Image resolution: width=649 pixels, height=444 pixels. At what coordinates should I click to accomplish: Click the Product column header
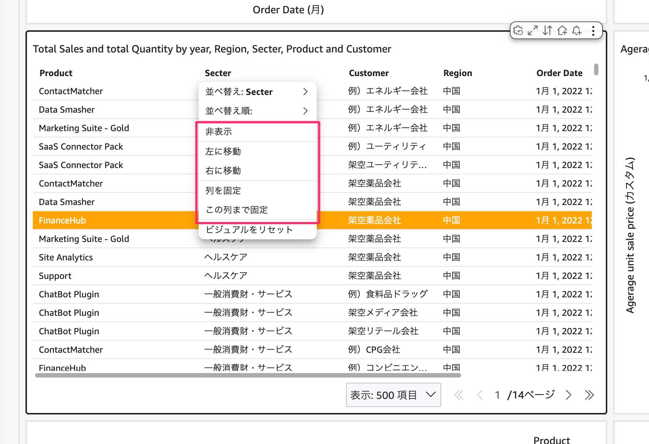[56, 73]
